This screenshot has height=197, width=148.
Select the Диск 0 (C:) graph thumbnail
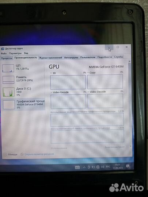pos(9,92)
